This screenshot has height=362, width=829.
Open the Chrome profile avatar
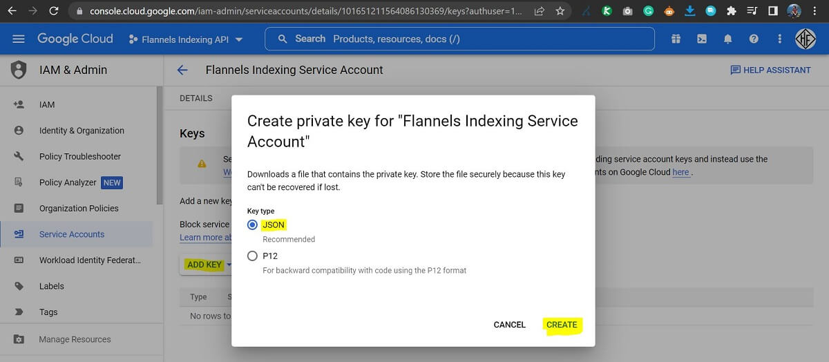point(794,11)
